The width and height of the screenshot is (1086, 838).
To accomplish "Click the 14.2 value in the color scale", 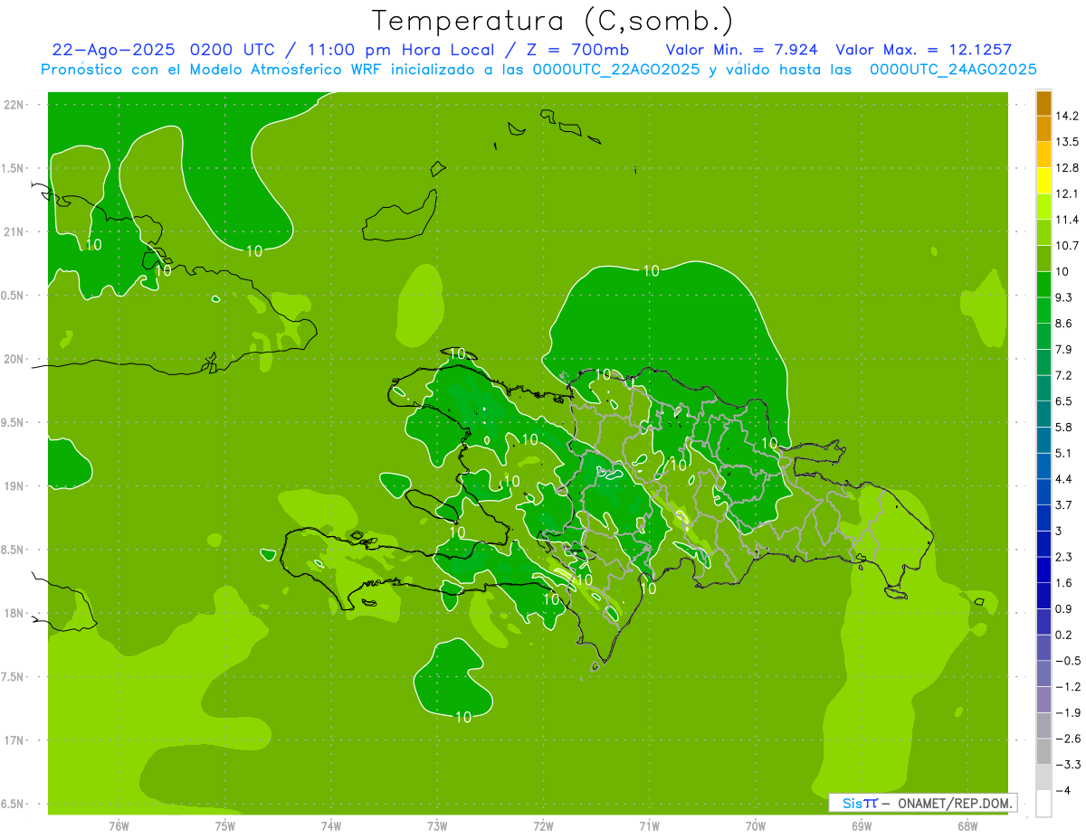I will coord(1067,116).
